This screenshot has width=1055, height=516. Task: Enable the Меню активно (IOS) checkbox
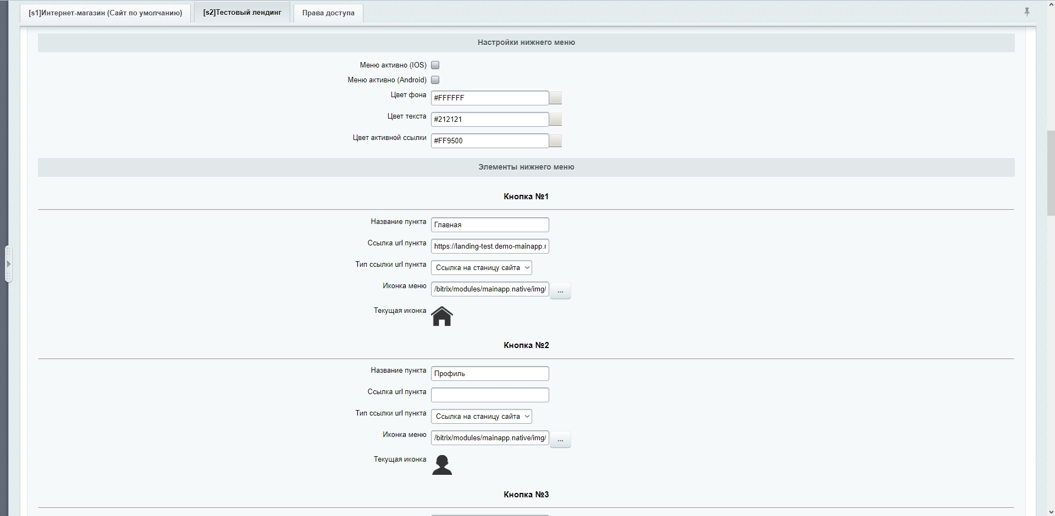(x=435, y=65)
